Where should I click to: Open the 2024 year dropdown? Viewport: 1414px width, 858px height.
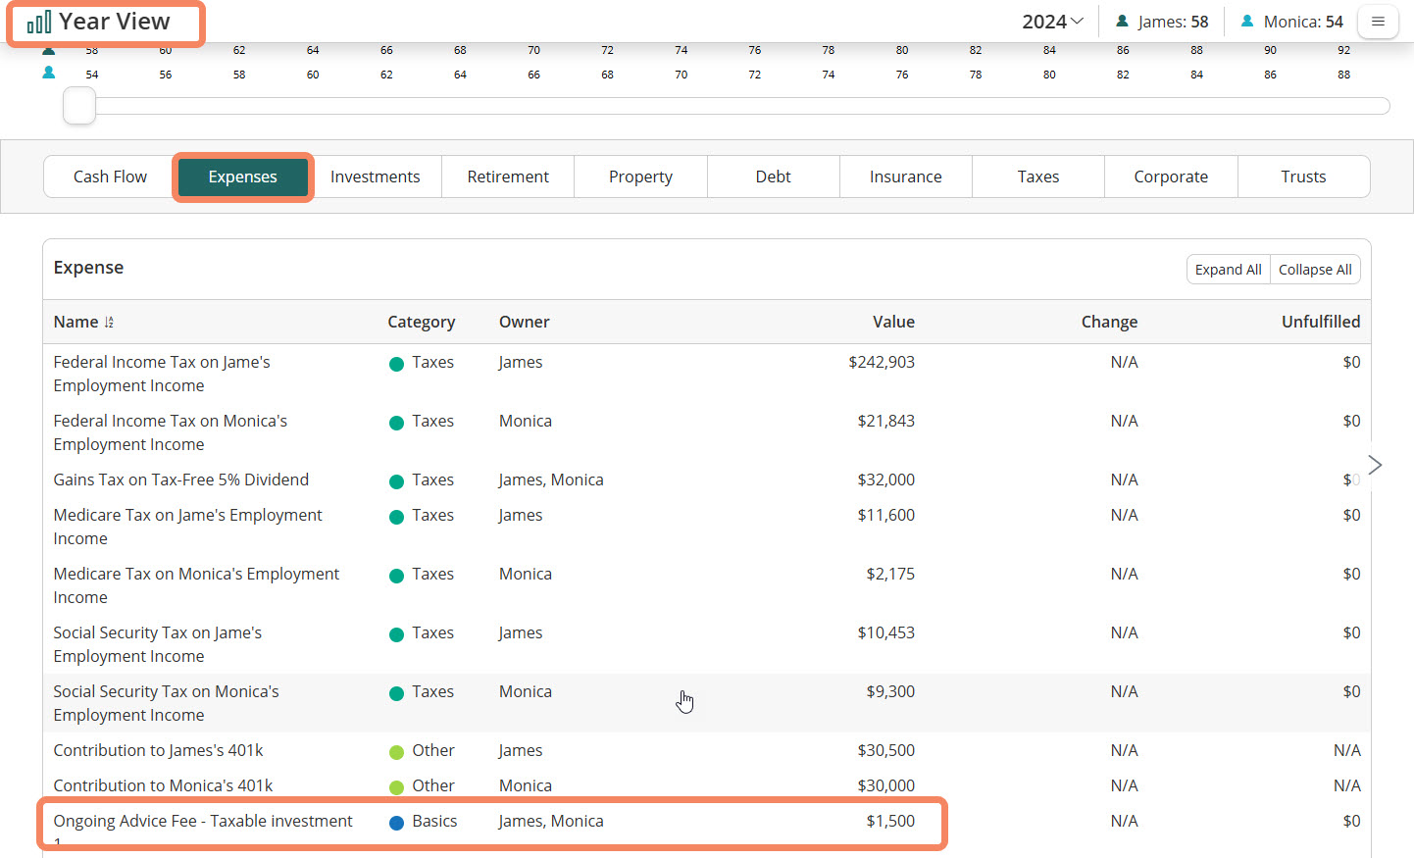point(1052,22)
